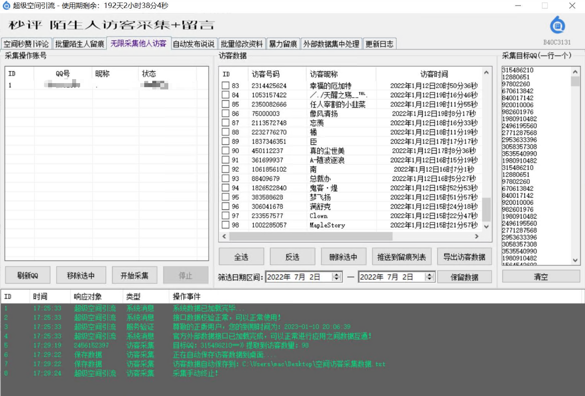Click the 删除选中 button
The height and width of the screenshot is (396, 585).
[x=343, y=257]
